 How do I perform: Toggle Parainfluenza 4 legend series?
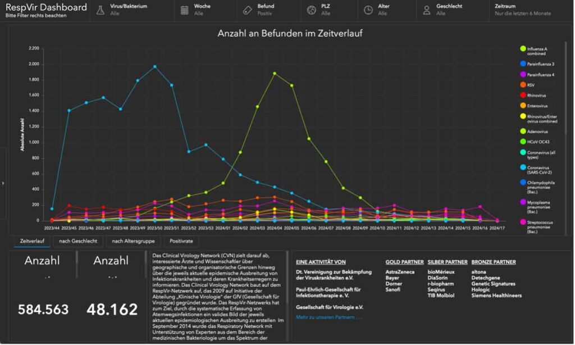[537, 75]
